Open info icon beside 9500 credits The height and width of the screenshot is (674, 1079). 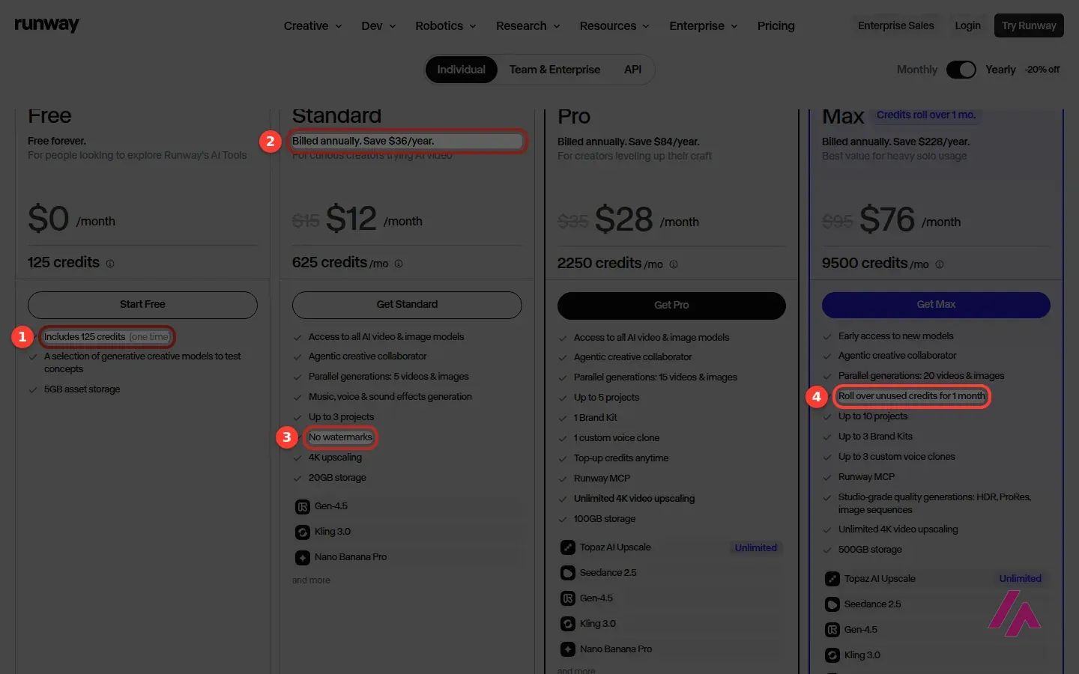click(940, 264)
